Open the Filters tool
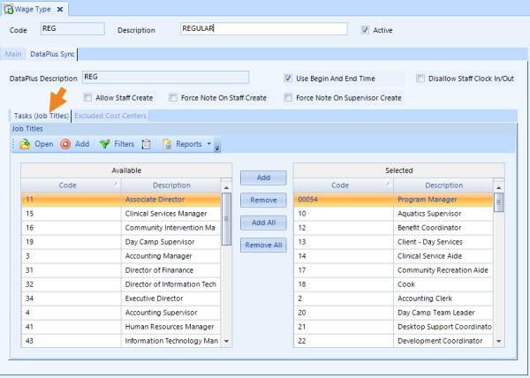This screenshot has height=378, width=530. click(105, 144)
